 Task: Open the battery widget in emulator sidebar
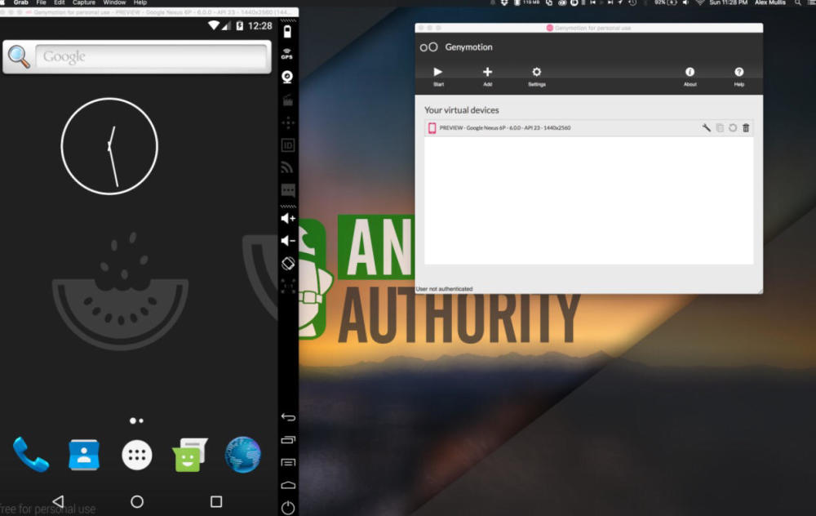pyautogui.click(x=287, y=32)
